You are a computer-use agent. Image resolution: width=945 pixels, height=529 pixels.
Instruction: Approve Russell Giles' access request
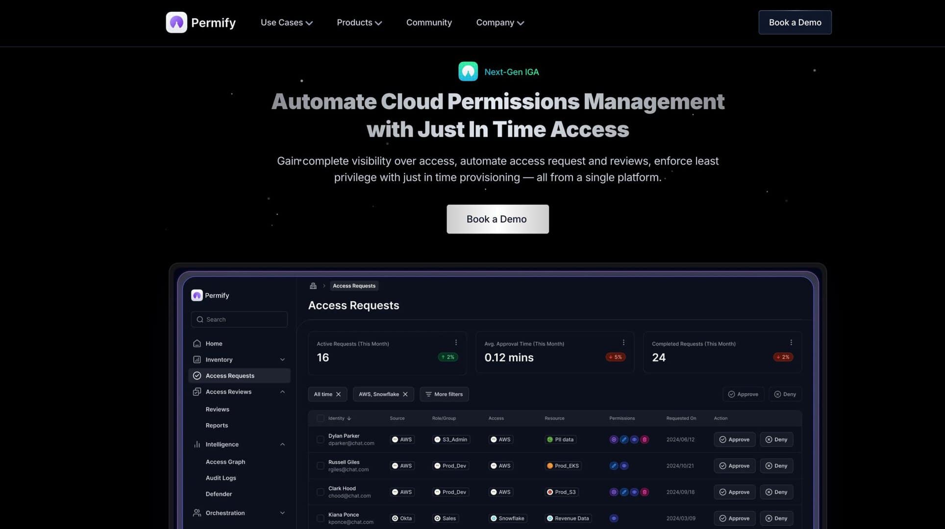coord(734,466)
